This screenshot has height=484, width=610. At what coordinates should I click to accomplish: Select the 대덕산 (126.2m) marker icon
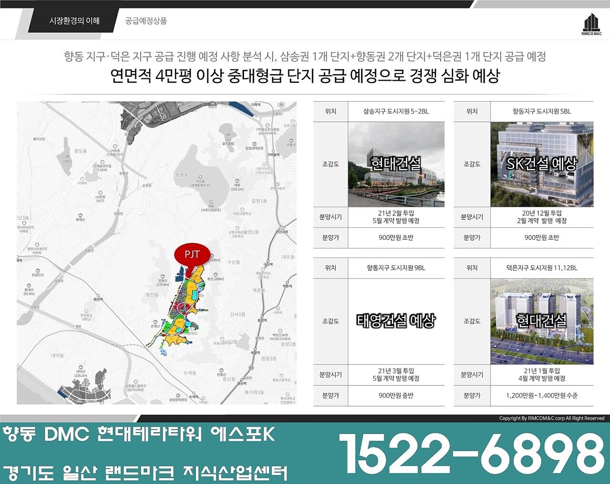pos(81,366)
